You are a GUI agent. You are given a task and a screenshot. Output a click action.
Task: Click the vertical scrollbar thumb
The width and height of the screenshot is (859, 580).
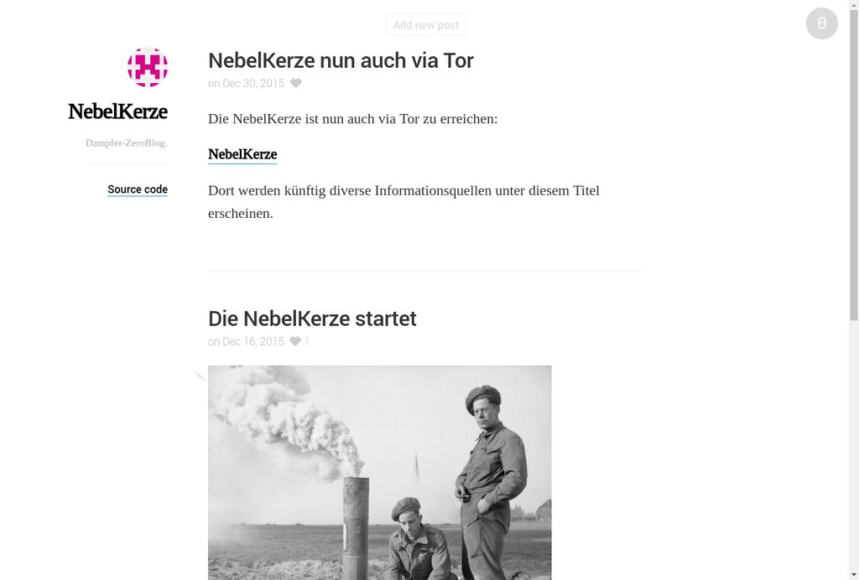[854, 160]
